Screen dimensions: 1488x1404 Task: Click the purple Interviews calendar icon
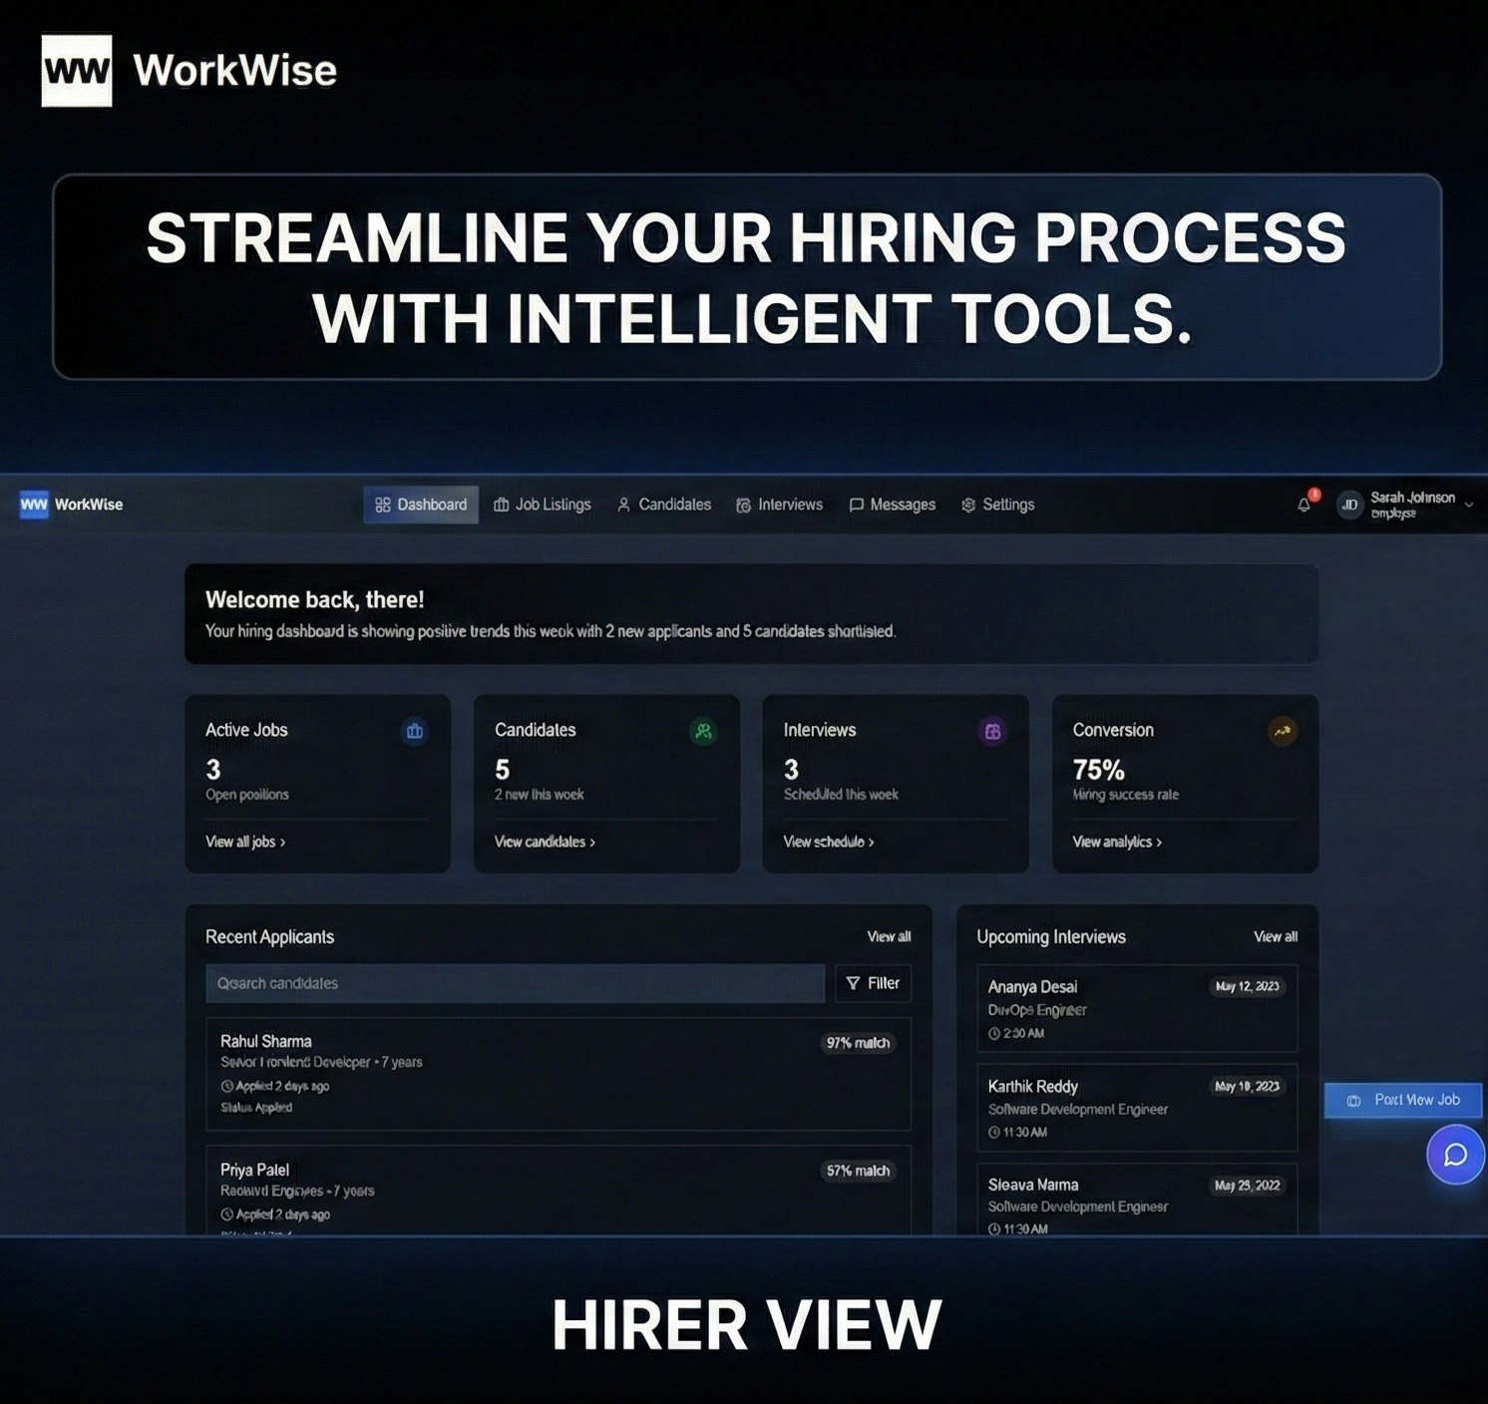pyautogui.click(x=992, y=731)
